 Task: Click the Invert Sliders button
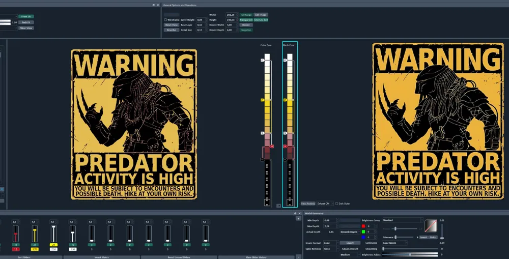102,257
